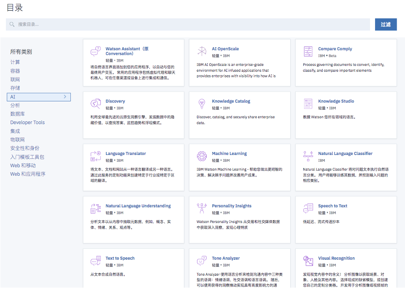The height and width of the screenshot is (288, 405).
Task: Open the Speech to Text title link
Action: 333,206
